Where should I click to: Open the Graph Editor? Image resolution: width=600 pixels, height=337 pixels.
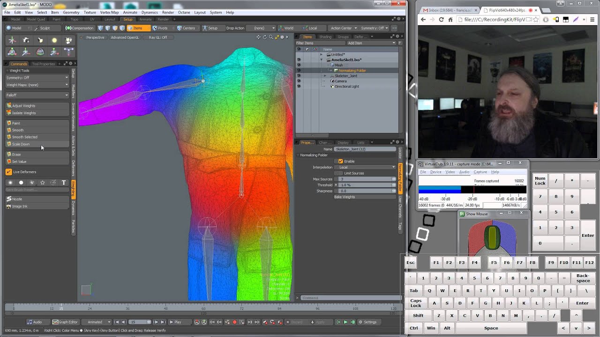click(x=65, y=322)
